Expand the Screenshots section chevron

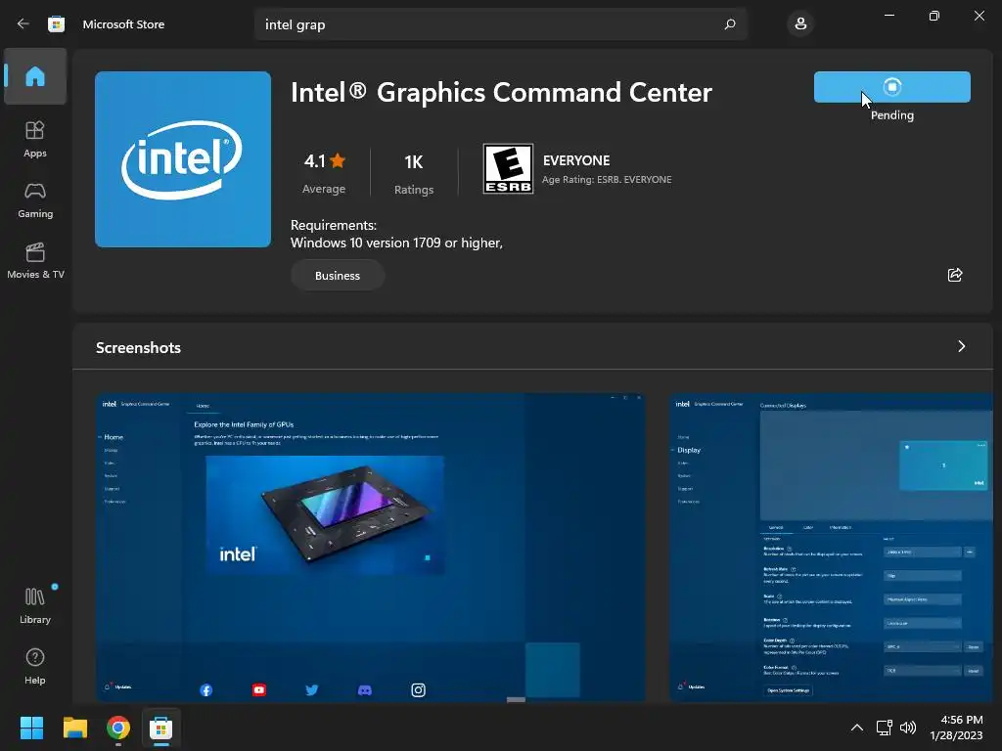click(x=961, y=346)
